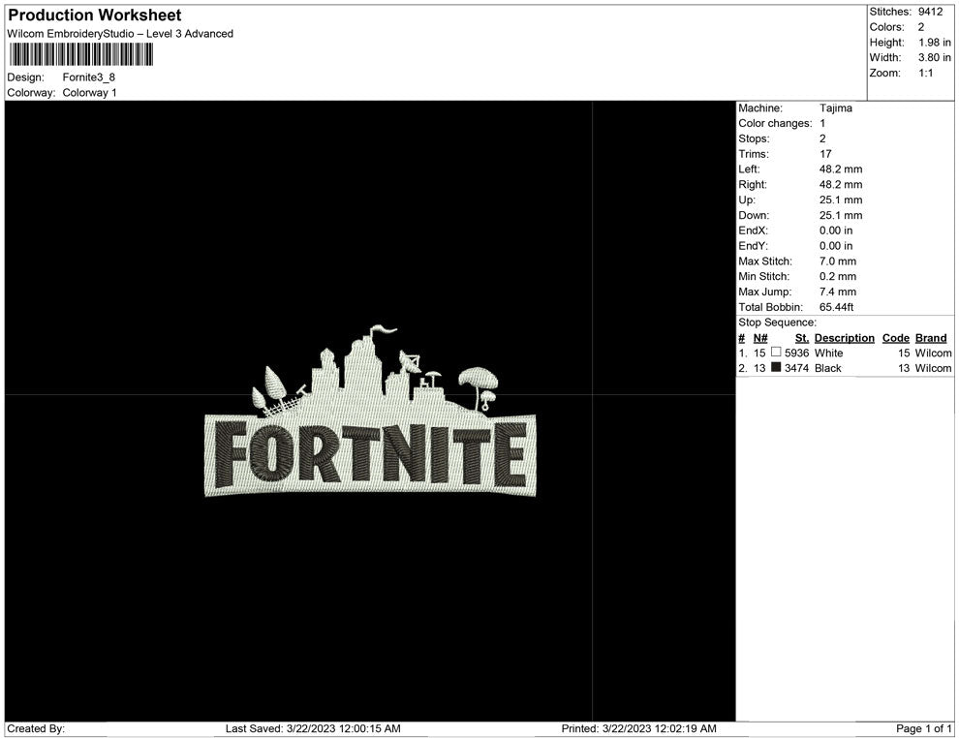Viewport: 959px width, 738px height.
Task: Click the 'St.' column header
Action: pyautogui.click(x=802, y=337)
